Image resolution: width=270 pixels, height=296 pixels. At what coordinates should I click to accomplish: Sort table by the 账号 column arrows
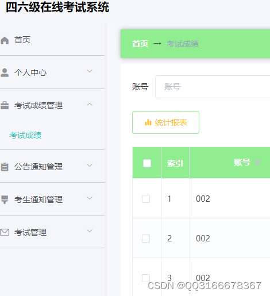pyautogui.click(x=257, y=162)
